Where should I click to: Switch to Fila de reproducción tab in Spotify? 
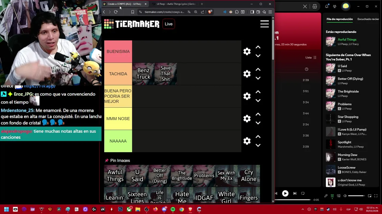pyautogui.click(x=340, y=19)
